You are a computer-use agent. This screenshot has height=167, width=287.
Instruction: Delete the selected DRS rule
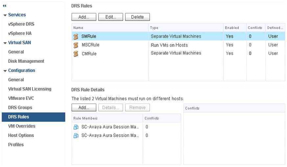coord(137,17)
